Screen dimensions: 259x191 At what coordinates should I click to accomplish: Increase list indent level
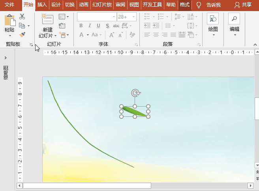156,26
